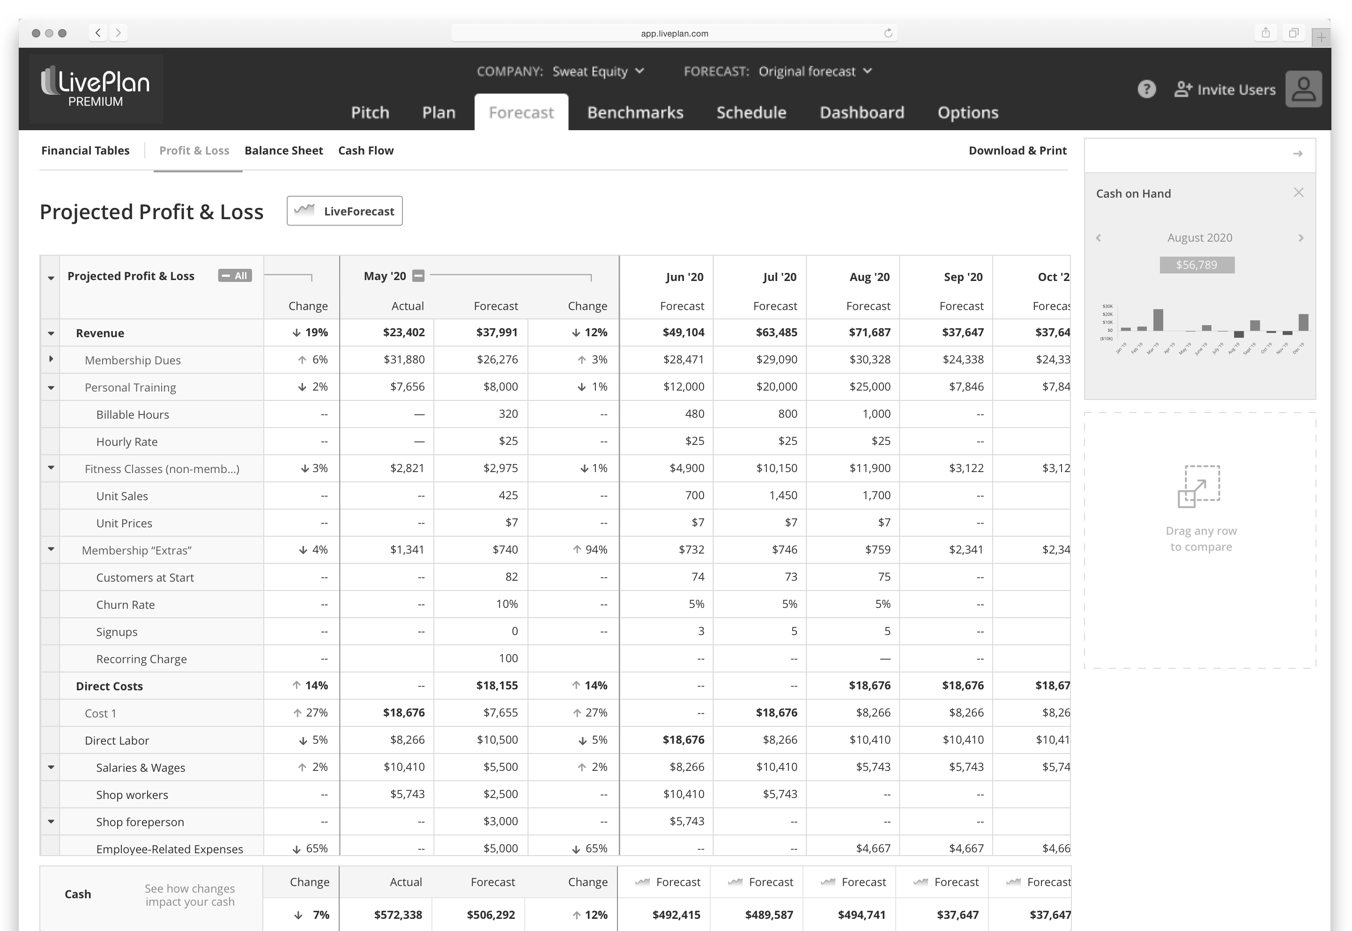Expand the Membership Dues row
The height and width of the screenshot is (931, 1352).
[51, 359]
